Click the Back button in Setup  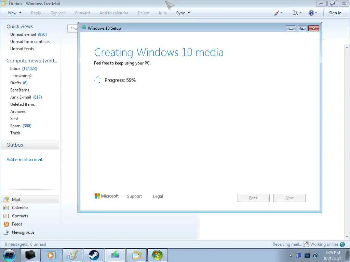(x=253, y=198)
